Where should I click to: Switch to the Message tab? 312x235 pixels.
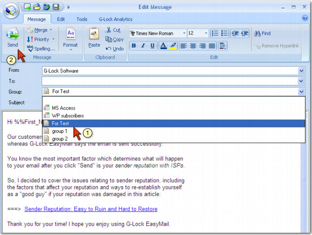[x=37, y=19]
